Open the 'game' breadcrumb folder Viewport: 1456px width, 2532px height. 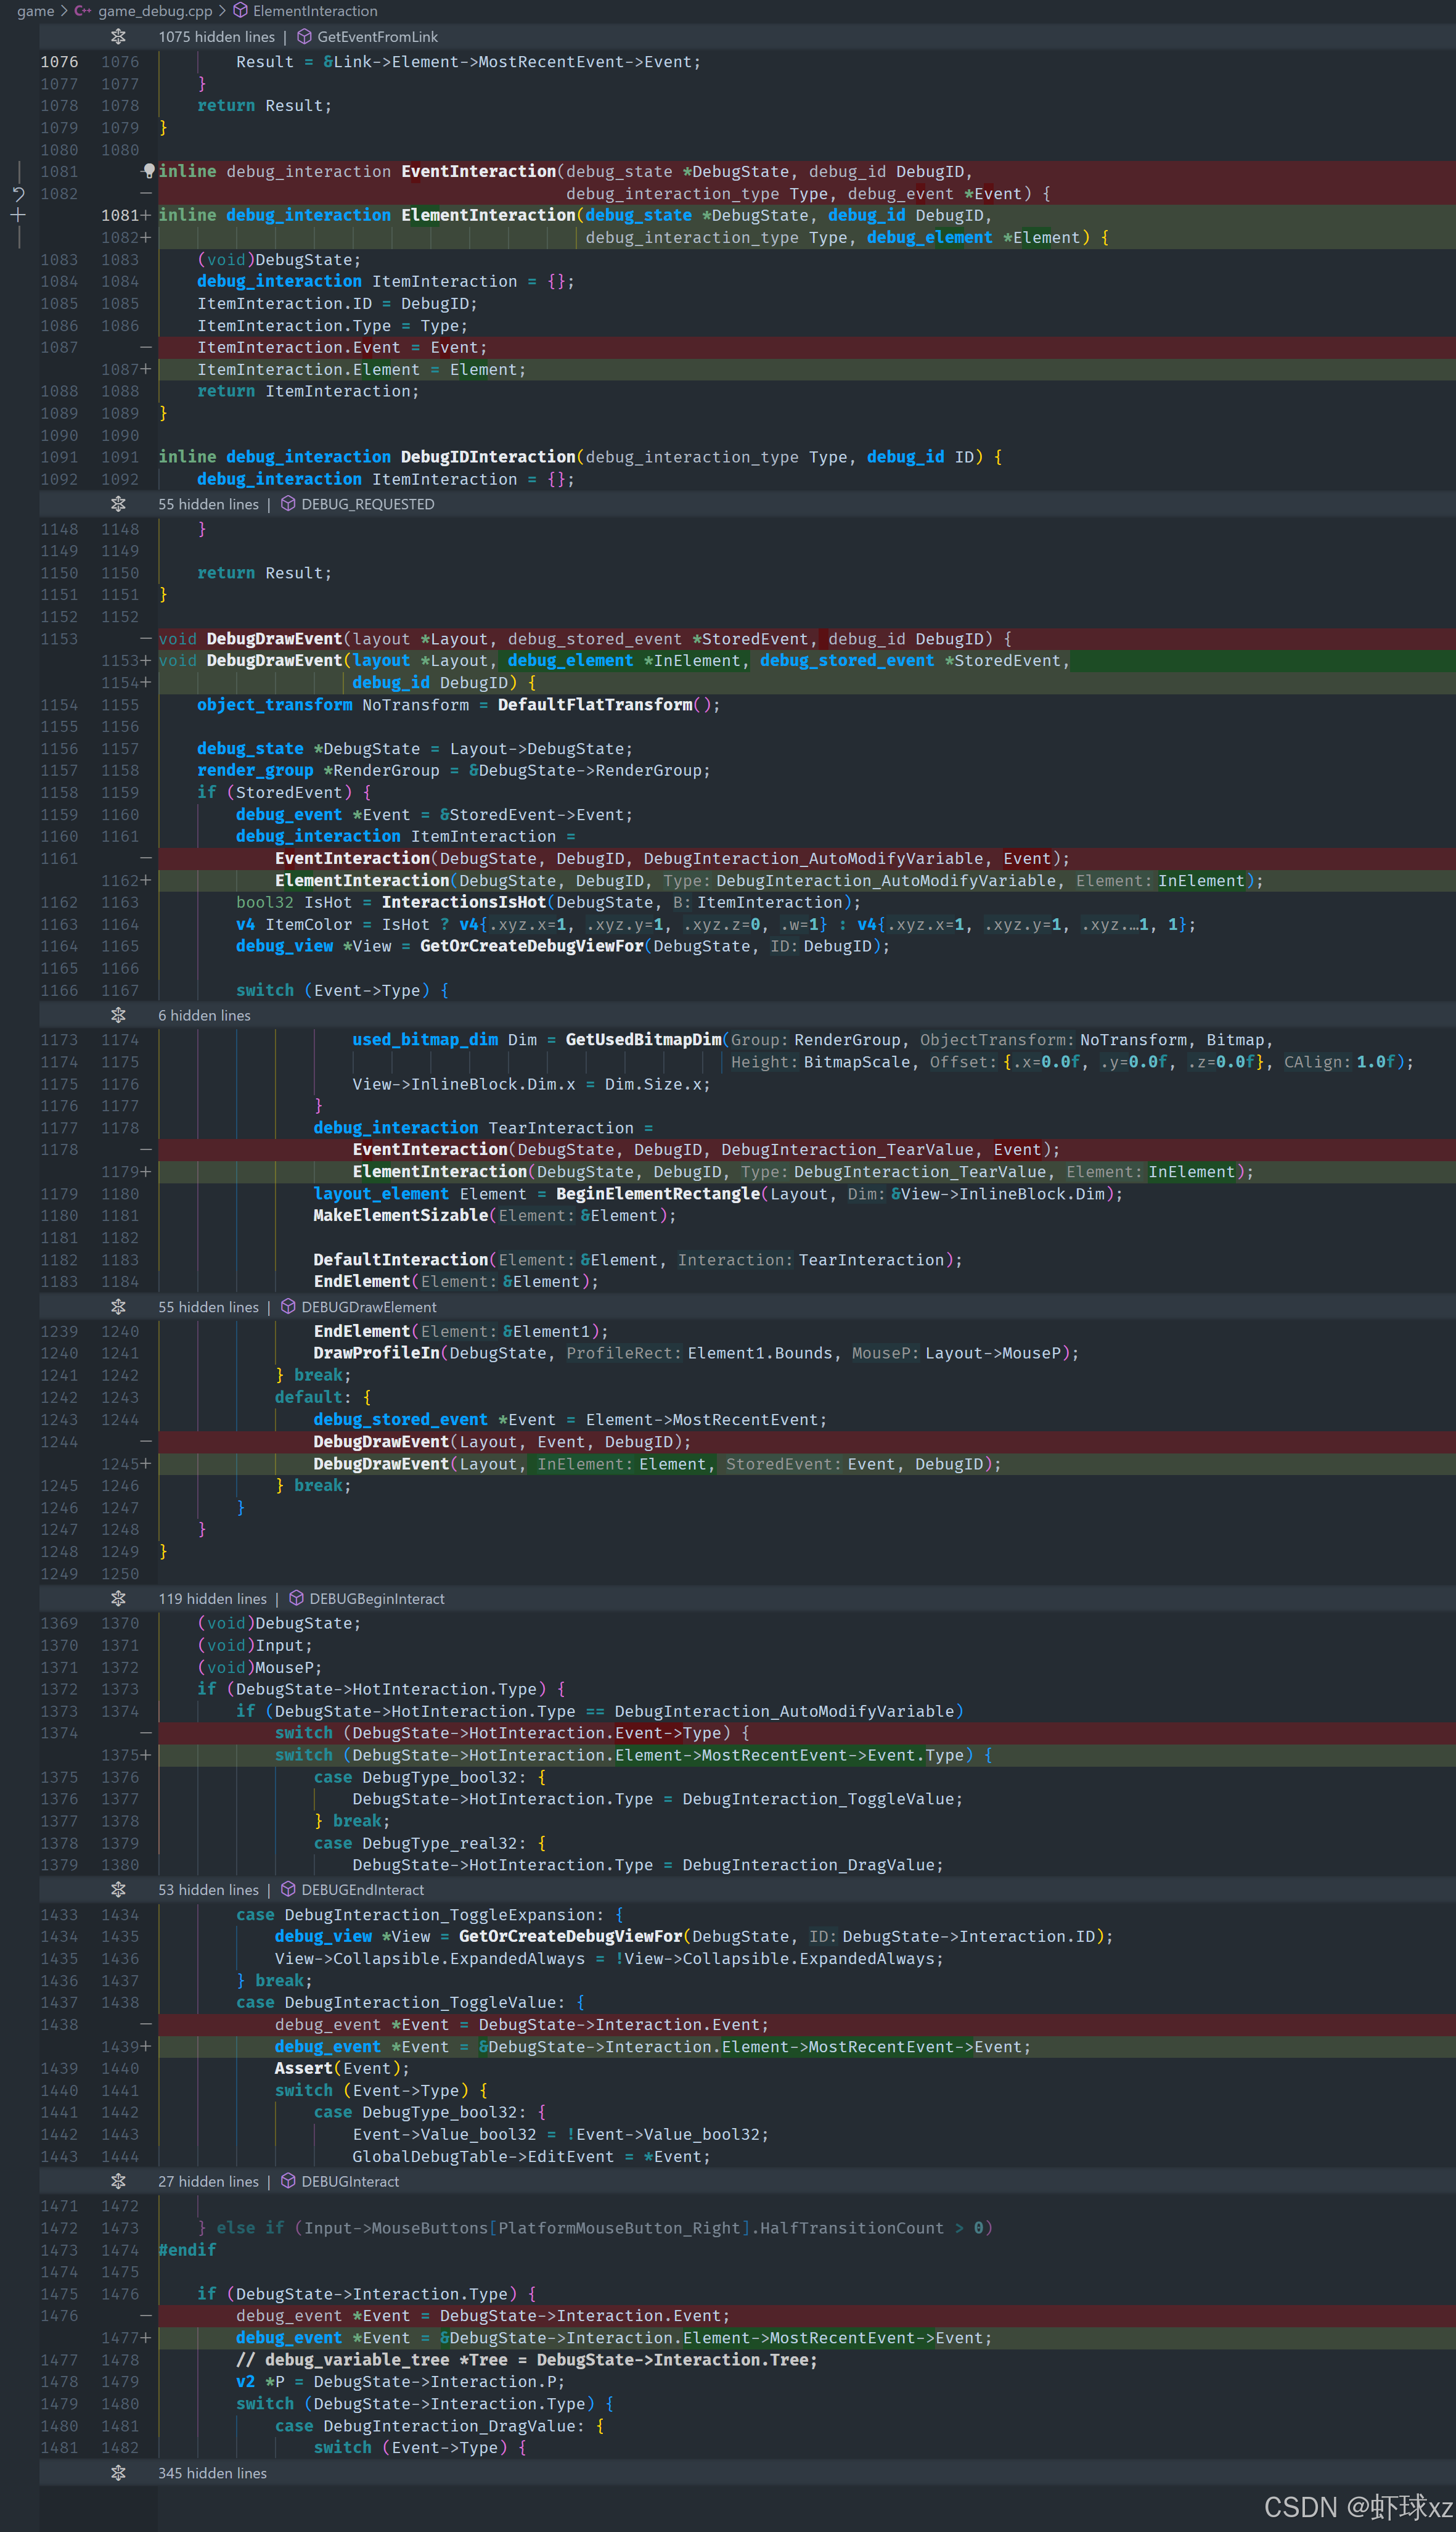[35, 11]
